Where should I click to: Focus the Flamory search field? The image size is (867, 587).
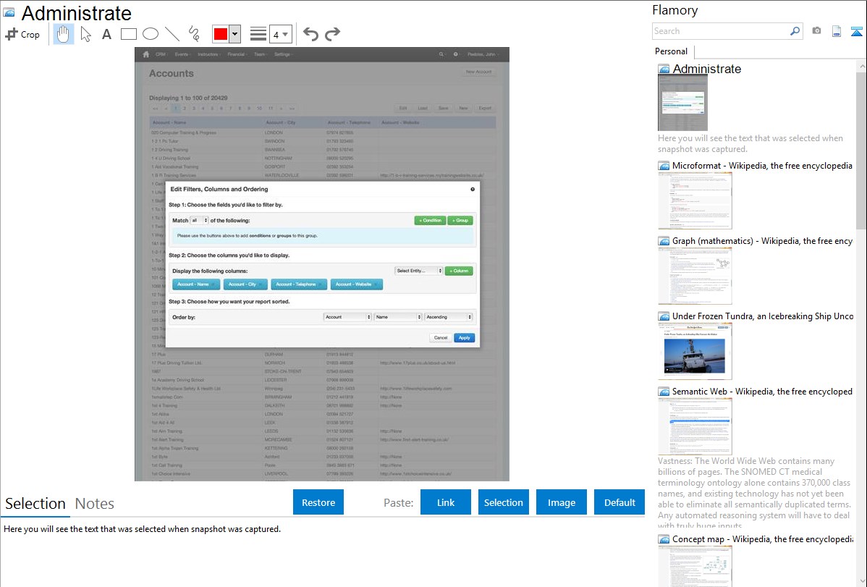pos(721,31)
